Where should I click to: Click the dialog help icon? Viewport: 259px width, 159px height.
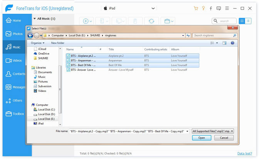pos(232,43)
